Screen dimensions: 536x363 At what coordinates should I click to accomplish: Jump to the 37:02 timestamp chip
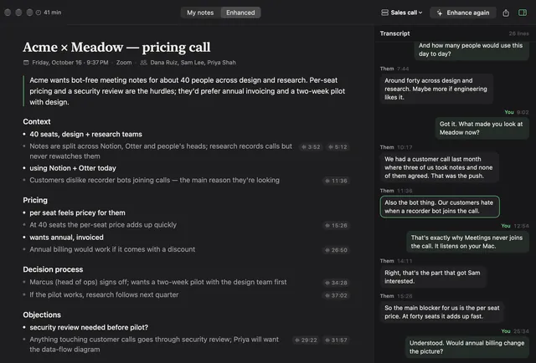pyautogui.click(x=337, y=295)
